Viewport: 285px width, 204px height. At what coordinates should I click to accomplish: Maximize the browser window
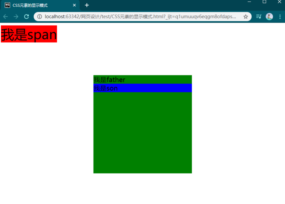(x=265, y=2)
